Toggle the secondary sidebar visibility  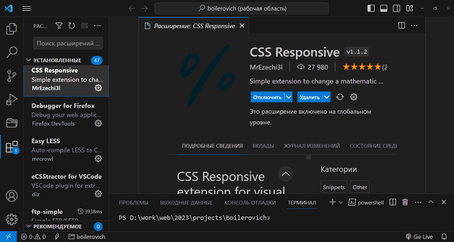(x=397, y=9)
